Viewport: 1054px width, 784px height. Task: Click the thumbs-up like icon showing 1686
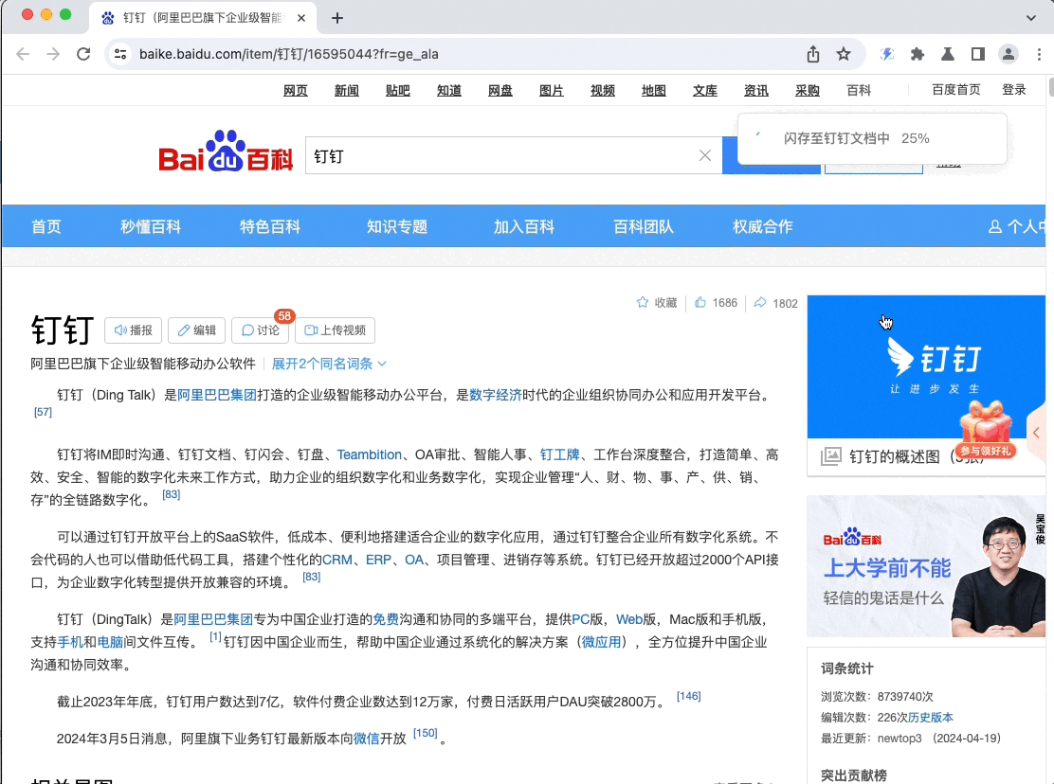click(x=700, y=303)
